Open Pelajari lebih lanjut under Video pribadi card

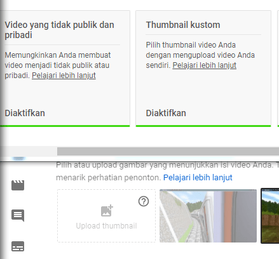coord(64,76)
